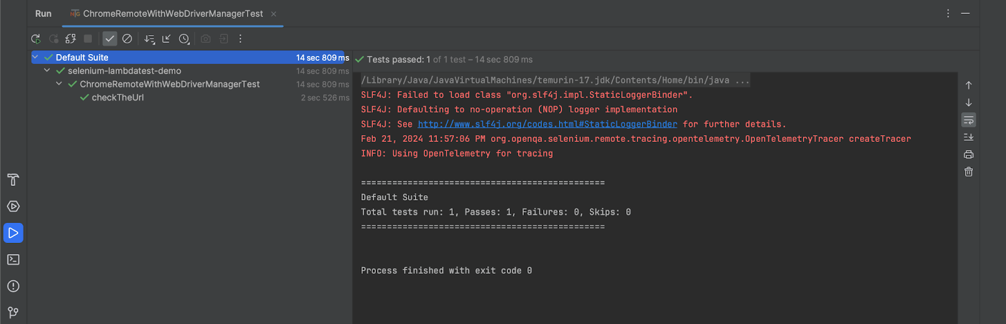The image size is (1006, 324).
Task: Click the Run tool window title
Action: click(x=43, y=14)
